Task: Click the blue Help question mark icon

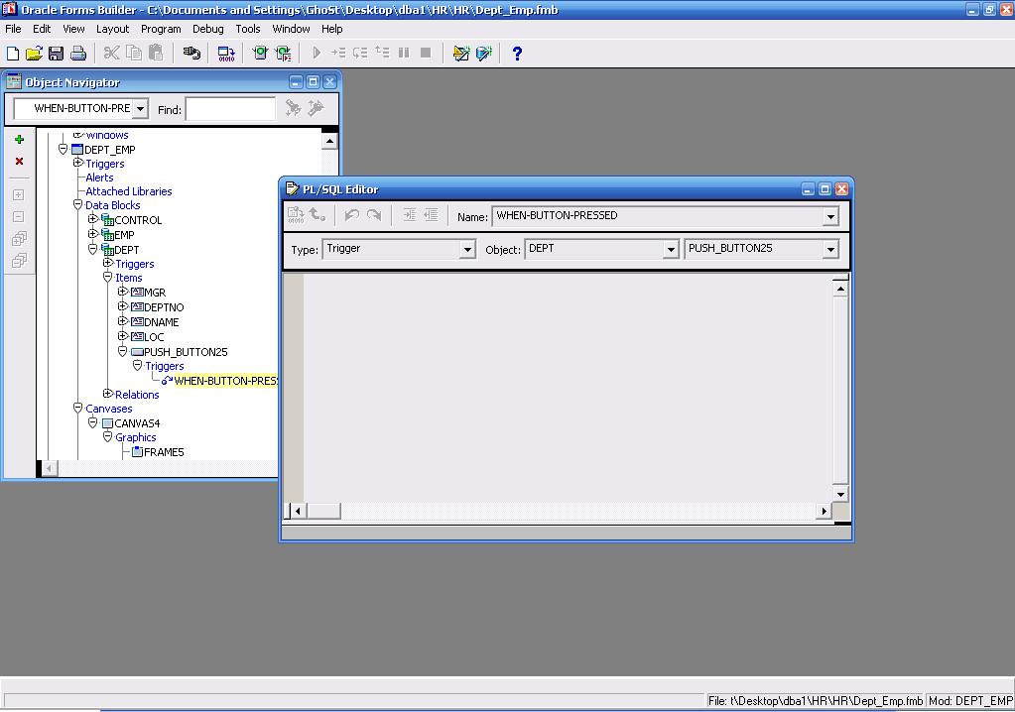Action: coord(516,54)
